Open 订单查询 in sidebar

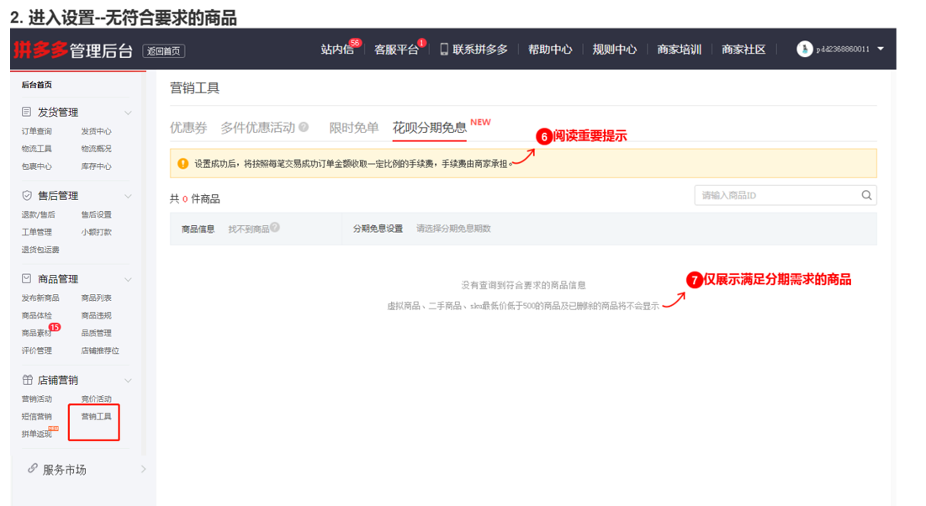(37, 131)
